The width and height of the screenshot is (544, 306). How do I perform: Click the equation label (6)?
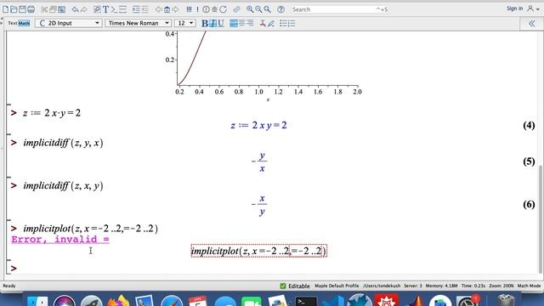point(529,204)
